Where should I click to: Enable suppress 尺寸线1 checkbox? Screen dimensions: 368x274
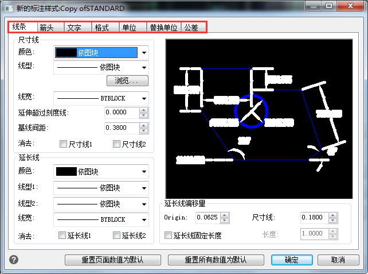tap(63, 144)
